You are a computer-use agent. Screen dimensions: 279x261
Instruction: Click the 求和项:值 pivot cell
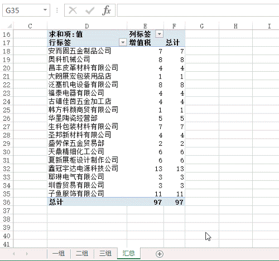tap(87, 34)
